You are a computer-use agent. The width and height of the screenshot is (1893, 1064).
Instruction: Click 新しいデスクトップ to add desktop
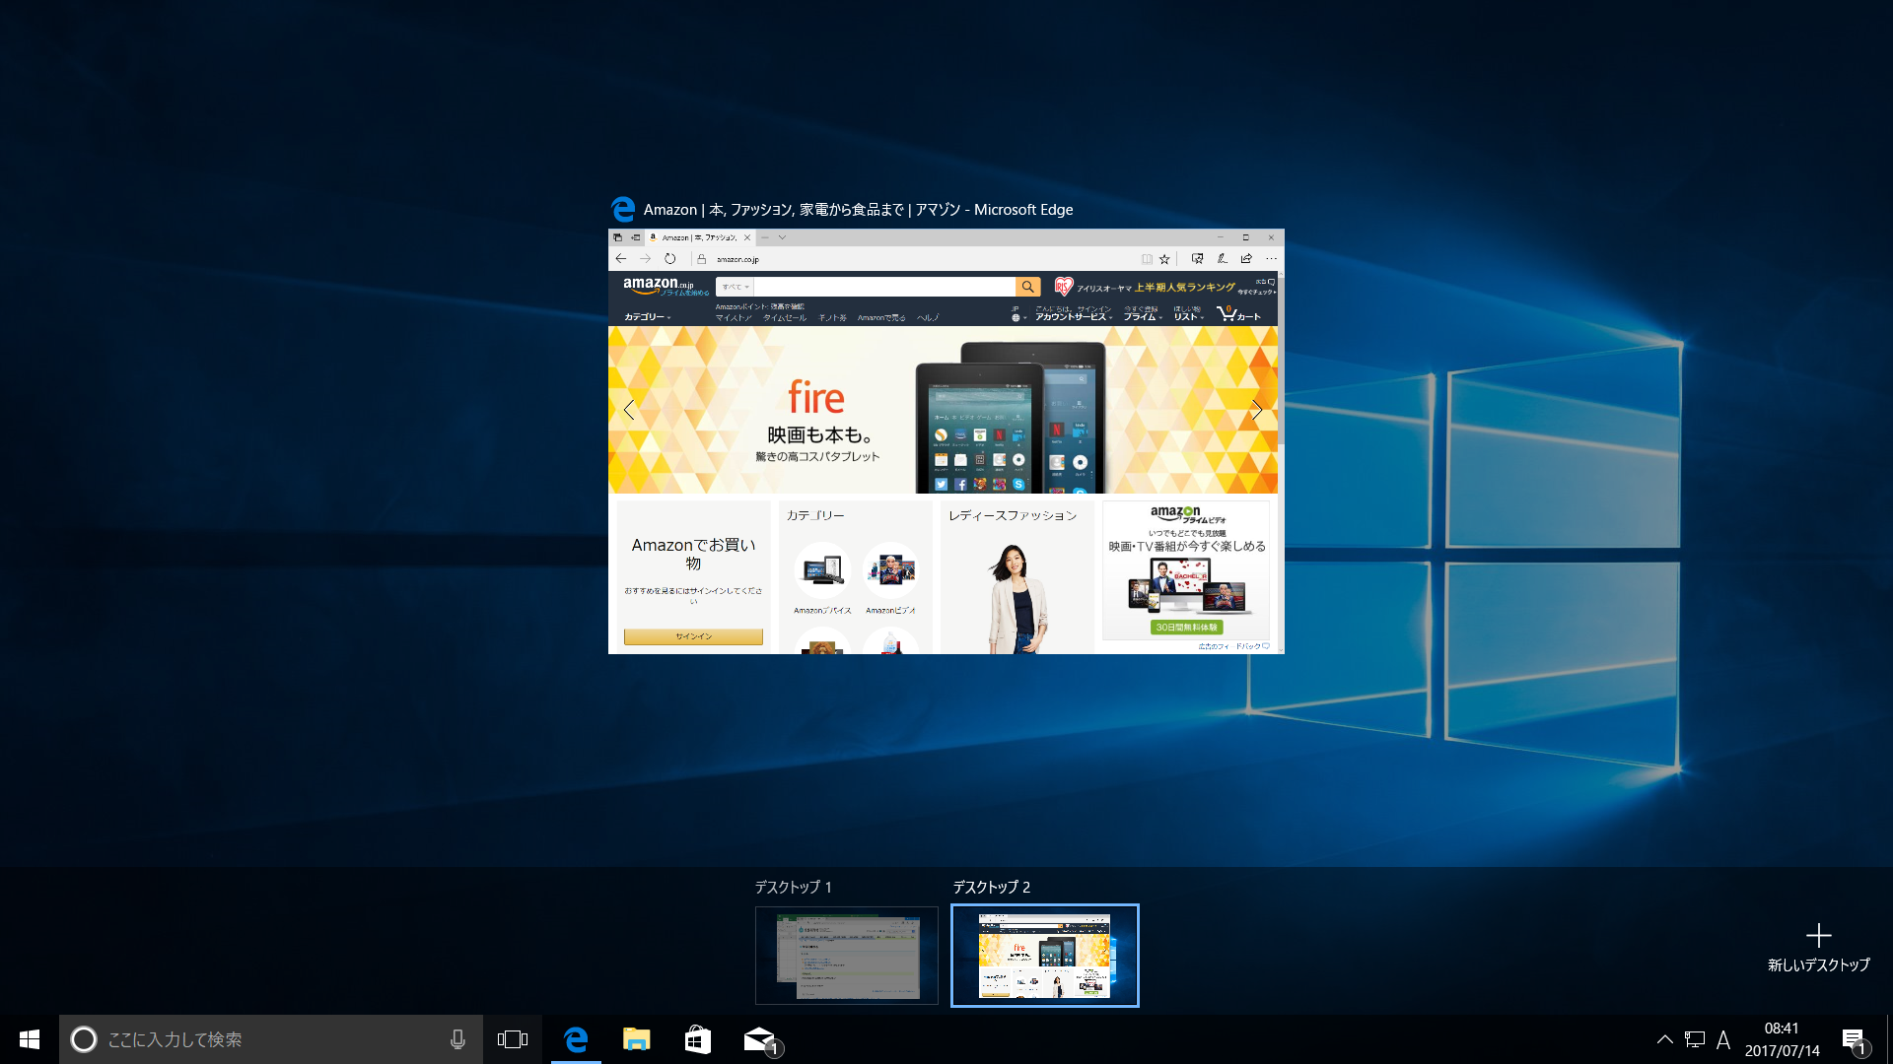1818,947
